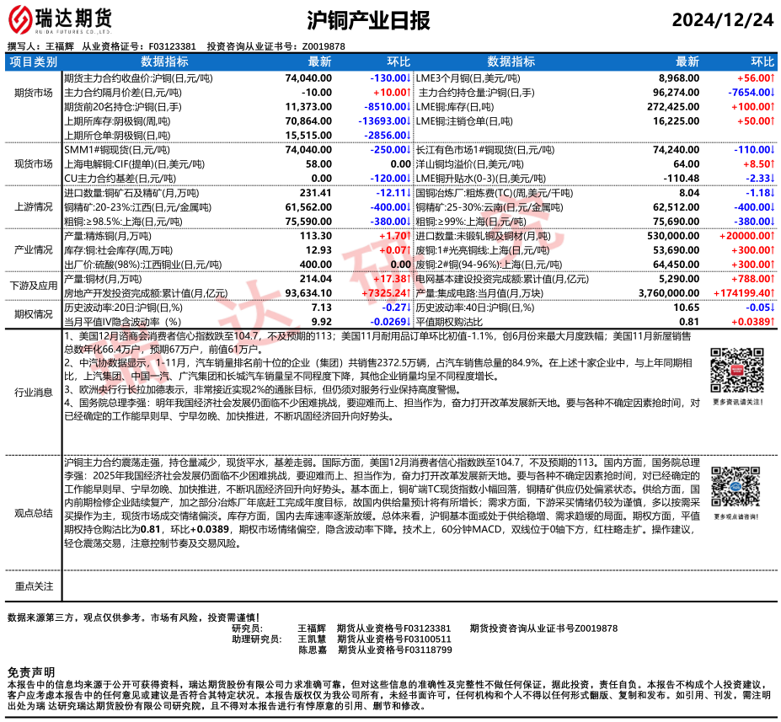781x722 pixels.
Task: Click the left 数据指标 column header
Action: click(164, 62)
